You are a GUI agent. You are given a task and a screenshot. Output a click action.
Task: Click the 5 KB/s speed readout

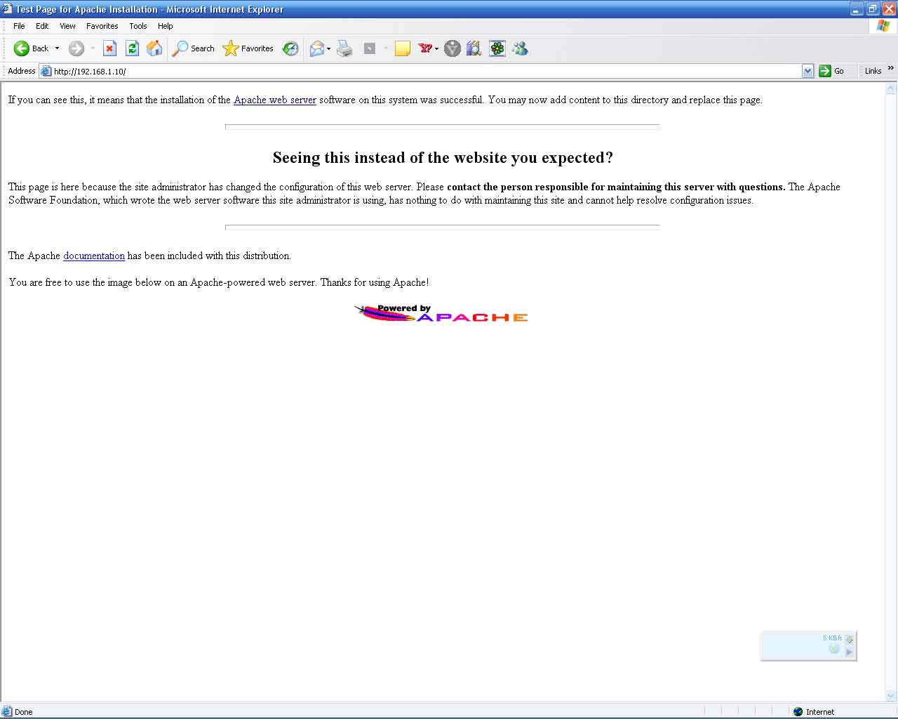(x=832, y=638)
